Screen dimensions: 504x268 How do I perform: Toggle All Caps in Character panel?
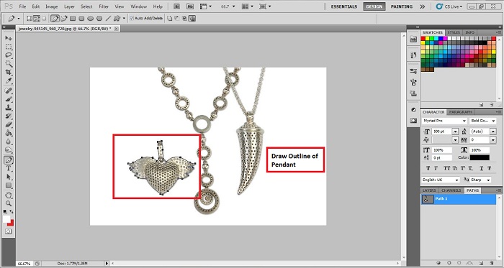[x=446, y=168]
